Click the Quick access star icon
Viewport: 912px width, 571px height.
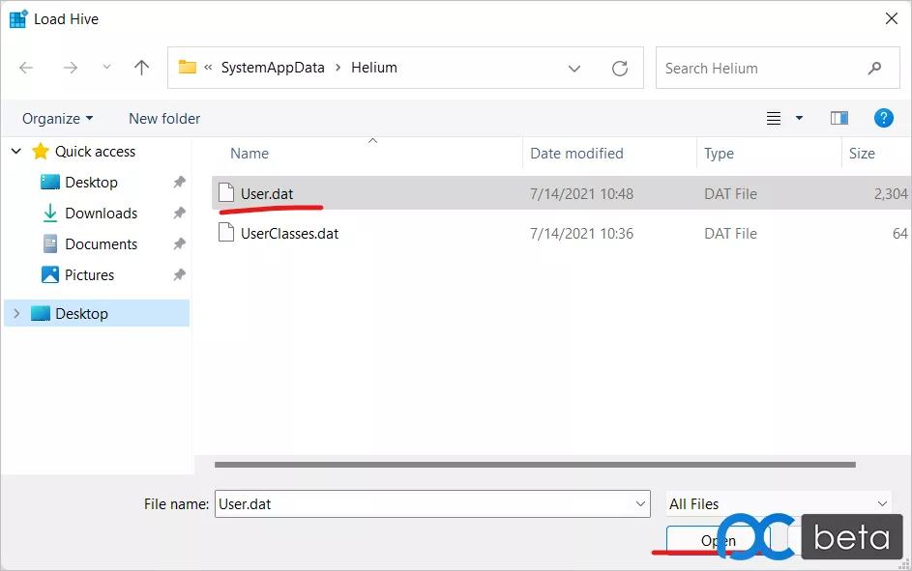point(40,151)
